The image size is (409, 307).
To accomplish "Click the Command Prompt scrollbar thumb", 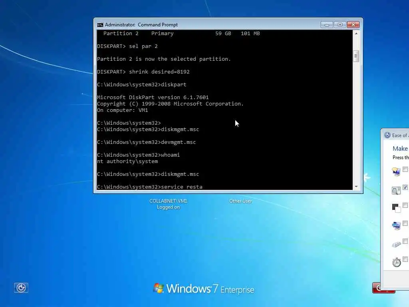I will 356,56.
